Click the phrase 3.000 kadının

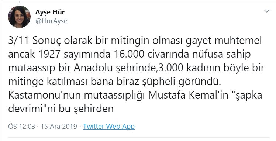187,68
